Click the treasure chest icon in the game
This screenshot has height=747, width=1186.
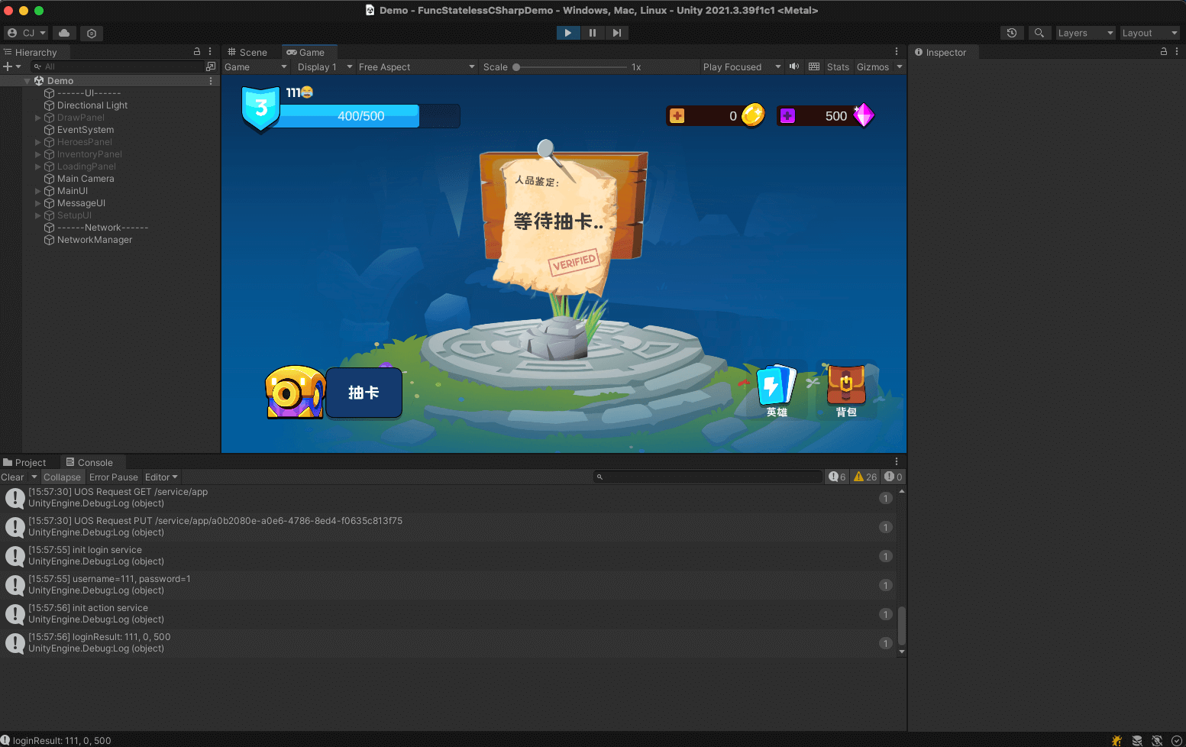(294, 392)
